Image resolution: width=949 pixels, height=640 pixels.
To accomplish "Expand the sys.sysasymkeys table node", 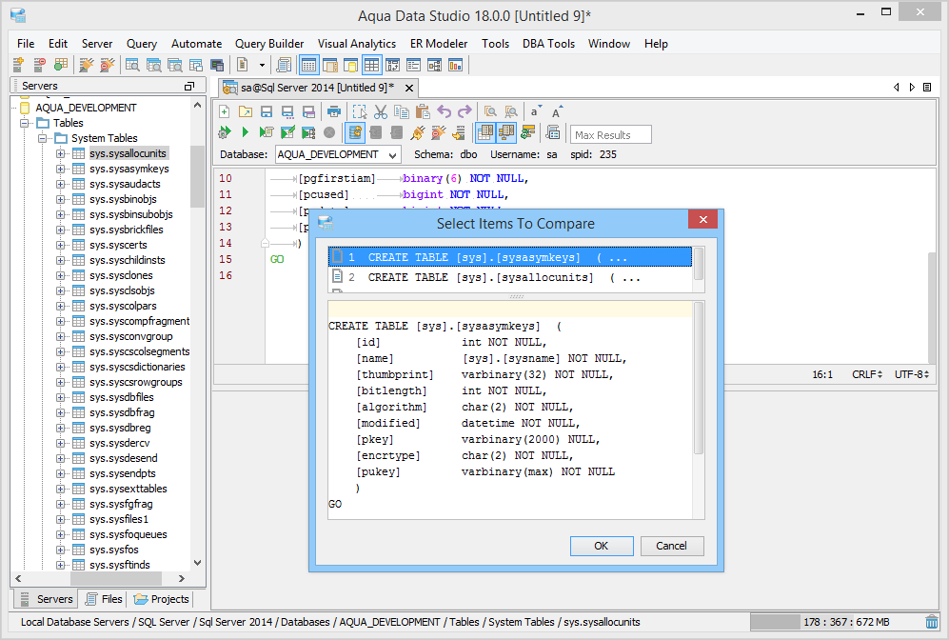I will [x=61, y=169].
